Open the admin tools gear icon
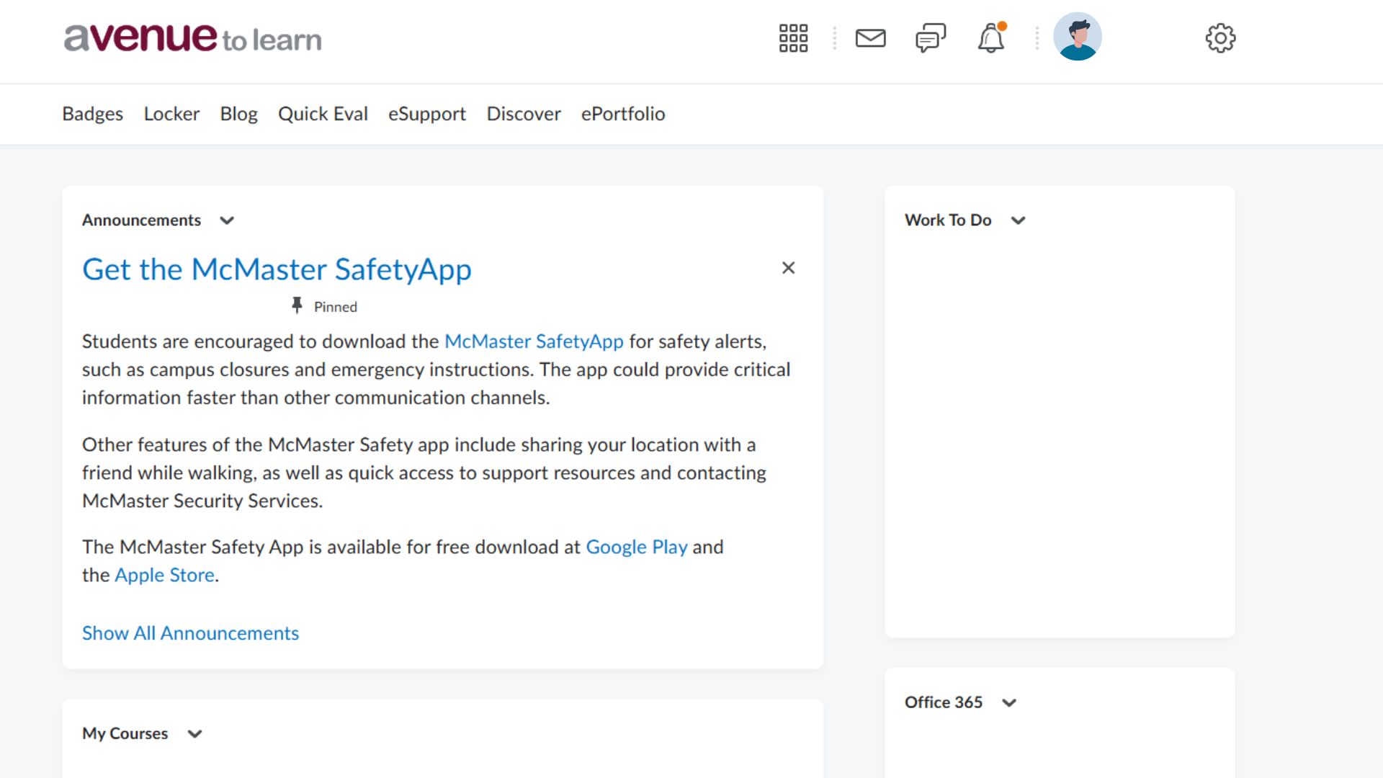Screen dimensions: 1383x778 click(1220, 38)
